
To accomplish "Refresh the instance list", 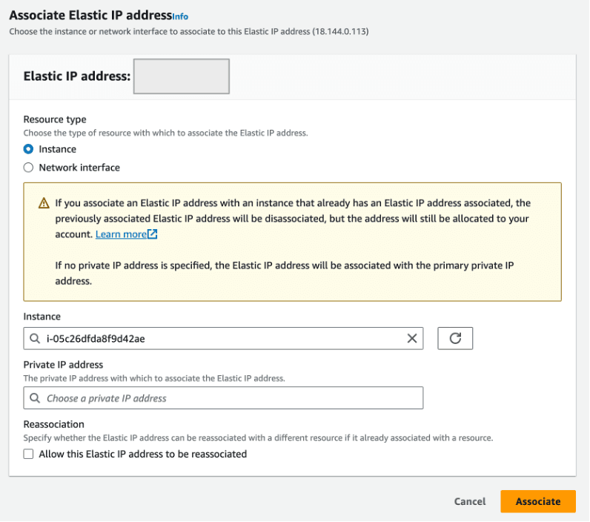I will coord(455,339).
